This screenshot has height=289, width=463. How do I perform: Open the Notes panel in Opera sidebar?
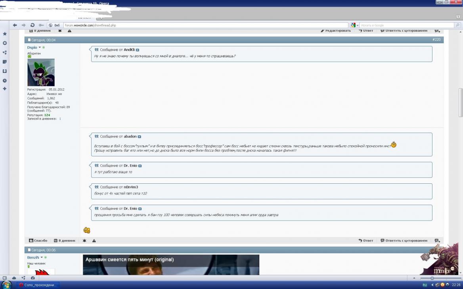pyautogui.click(x=5, y=62)
